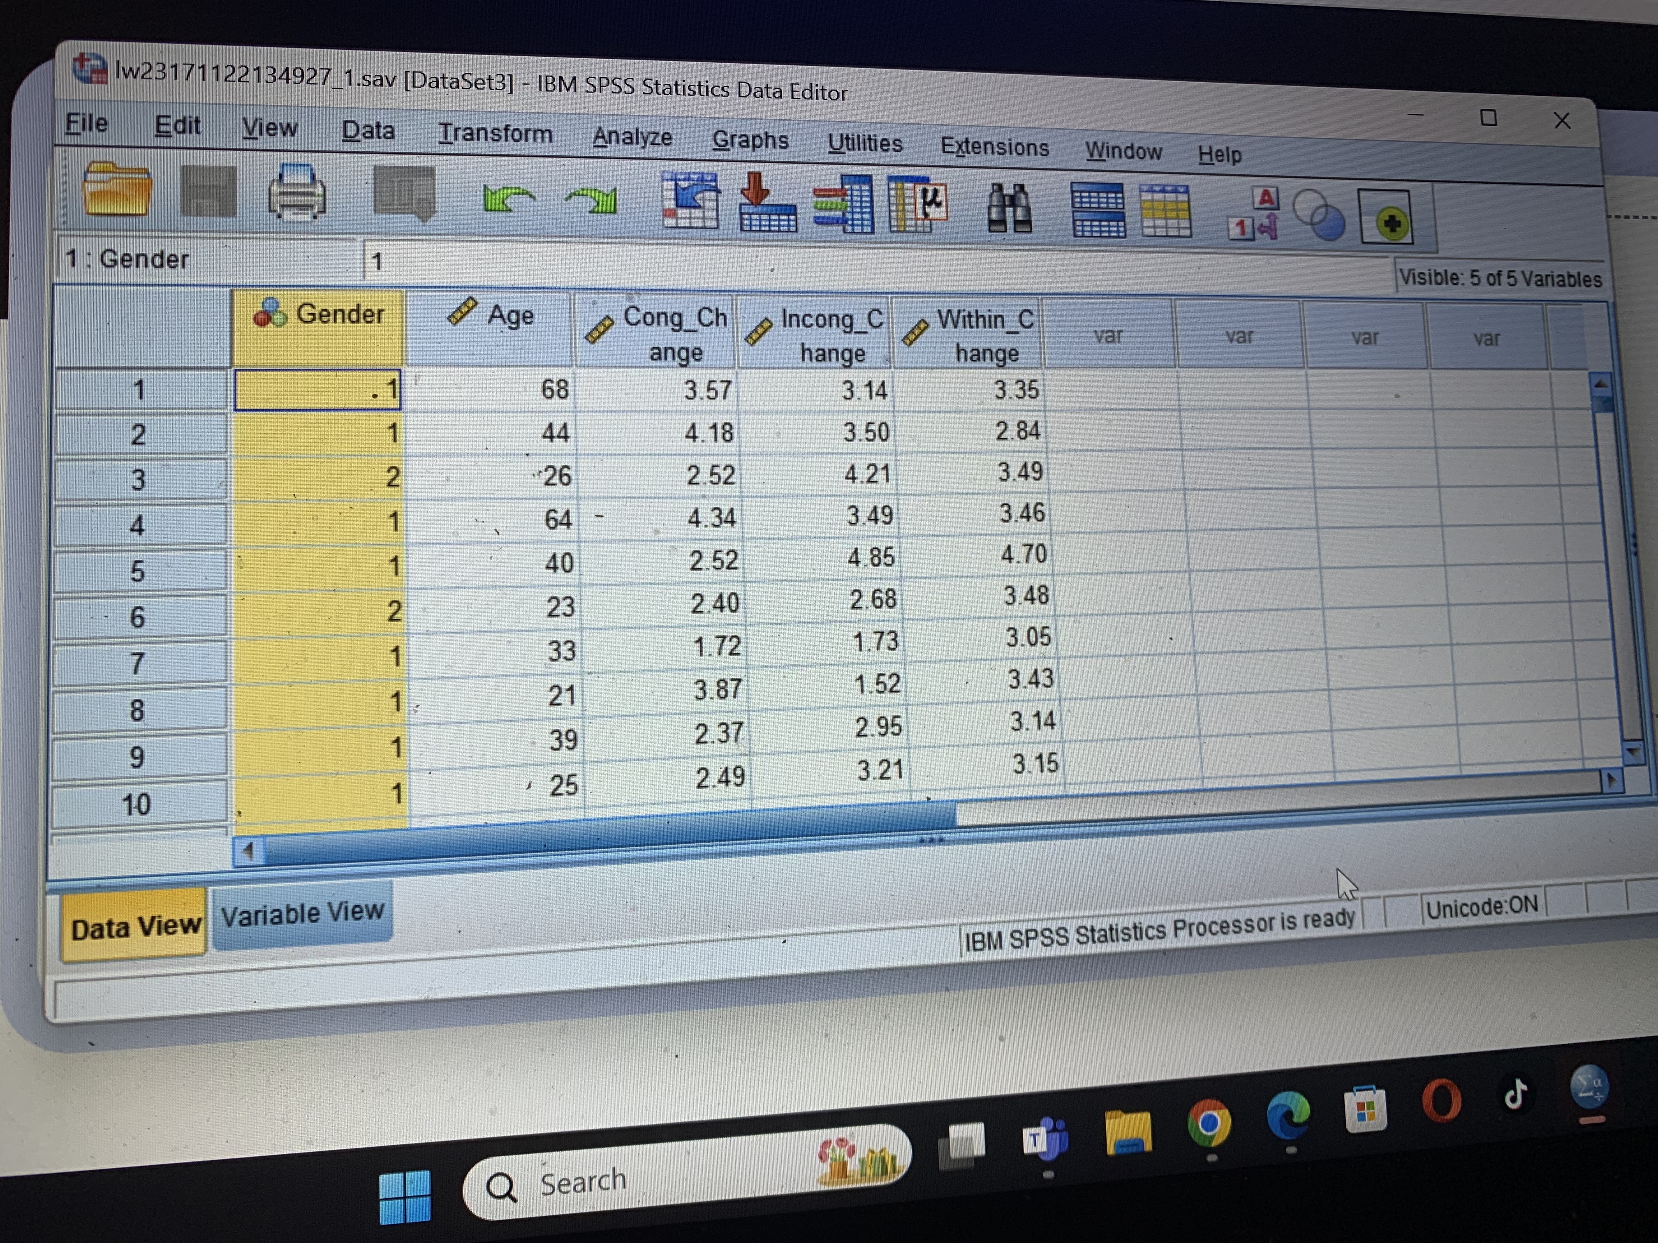The image size is (1658, 1243).
Task: Click the Print toolbar icon
Action: (x=297, y=193)
